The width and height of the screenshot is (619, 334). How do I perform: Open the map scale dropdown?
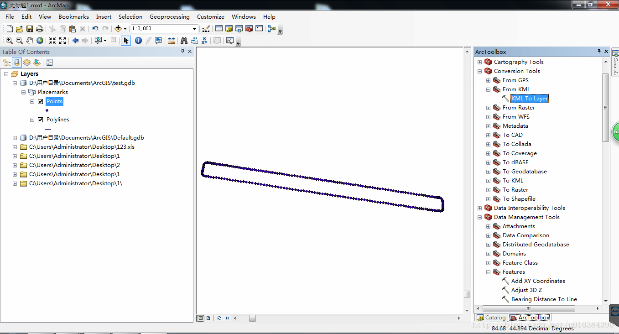(195, 29)
